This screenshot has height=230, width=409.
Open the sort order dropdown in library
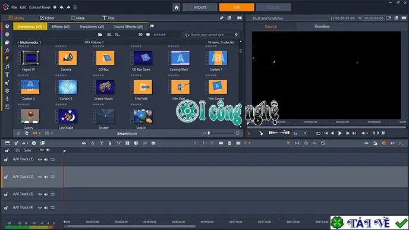(118, 34)
